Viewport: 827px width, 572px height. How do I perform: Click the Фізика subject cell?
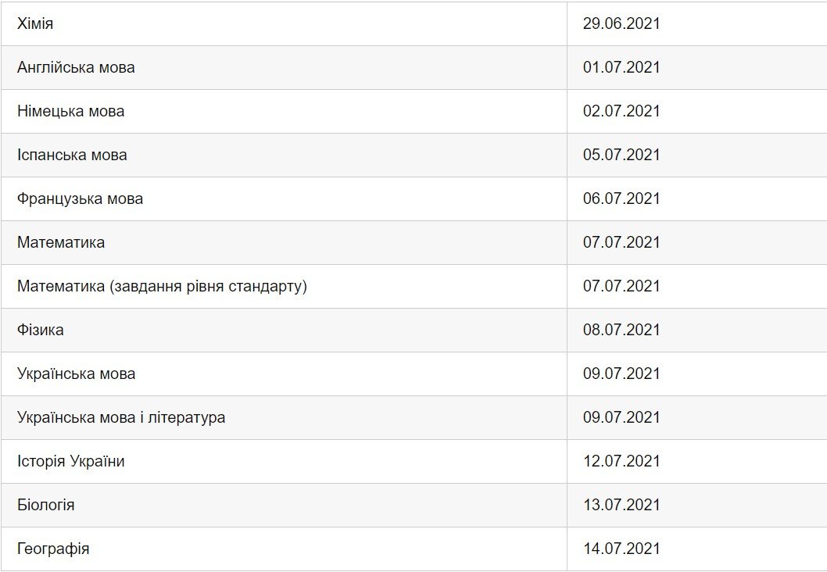(x=41, y=330)
